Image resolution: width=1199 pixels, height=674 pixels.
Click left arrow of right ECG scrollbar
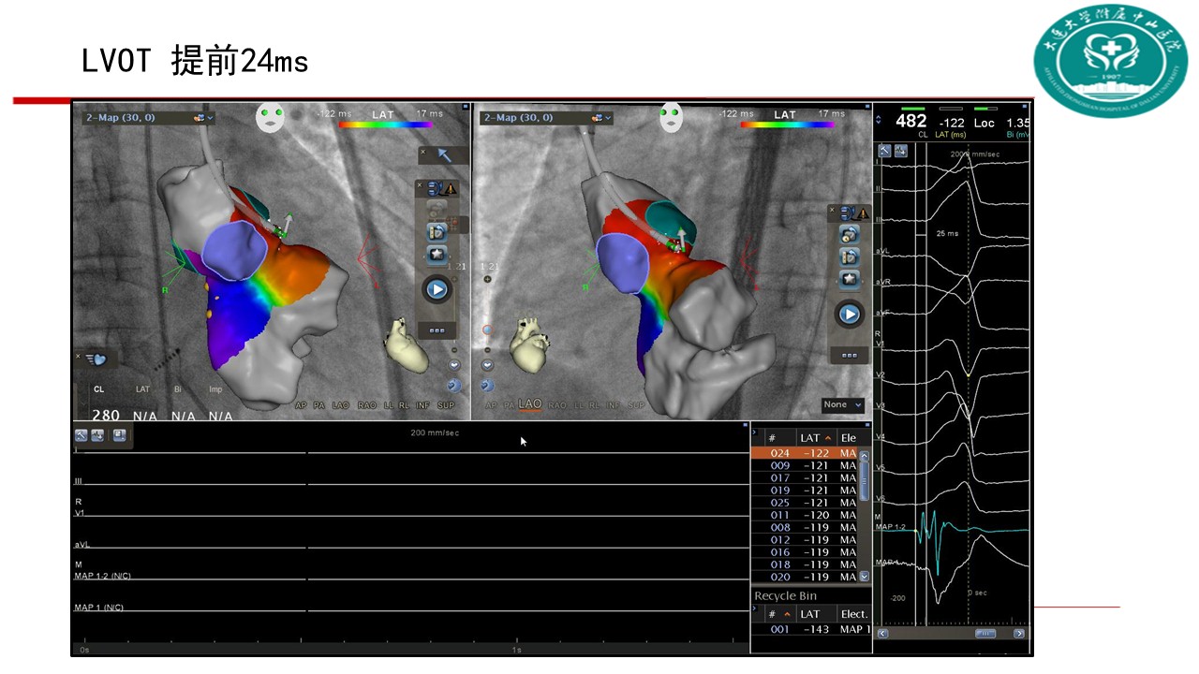[x=881, y=634]
